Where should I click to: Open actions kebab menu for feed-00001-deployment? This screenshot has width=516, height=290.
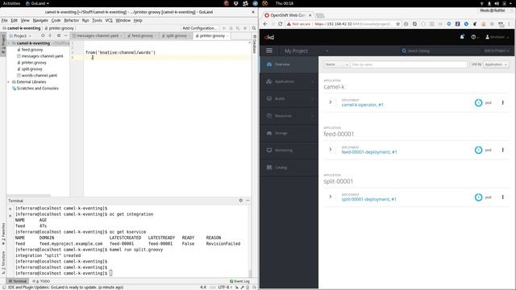[x=502, y=150]
